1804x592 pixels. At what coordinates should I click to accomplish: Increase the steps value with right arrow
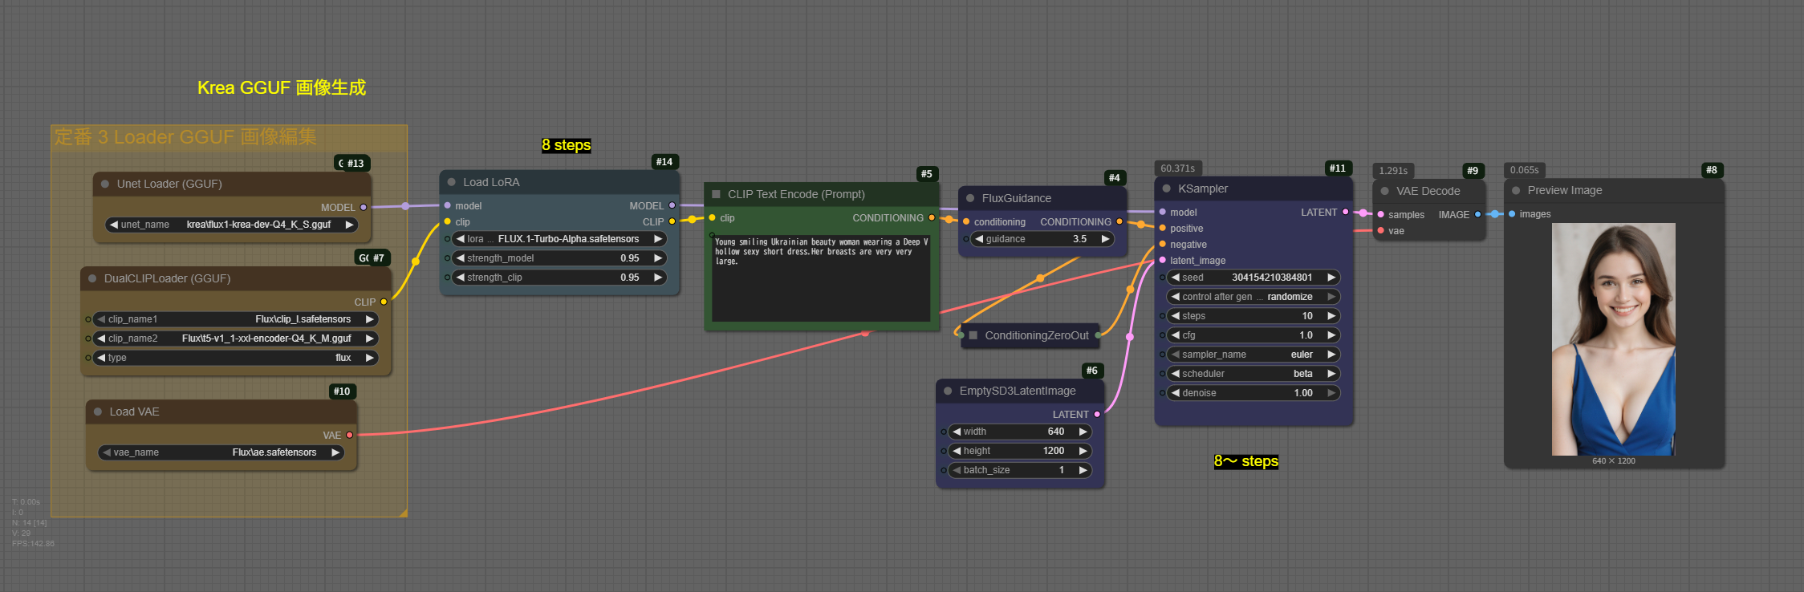pyautogui.click(x=1331, y=316)
